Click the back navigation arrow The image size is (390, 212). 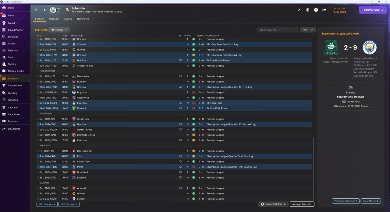coord(36,10)
